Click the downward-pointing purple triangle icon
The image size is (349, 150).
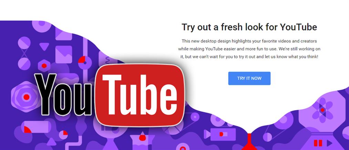pos(44,46)
